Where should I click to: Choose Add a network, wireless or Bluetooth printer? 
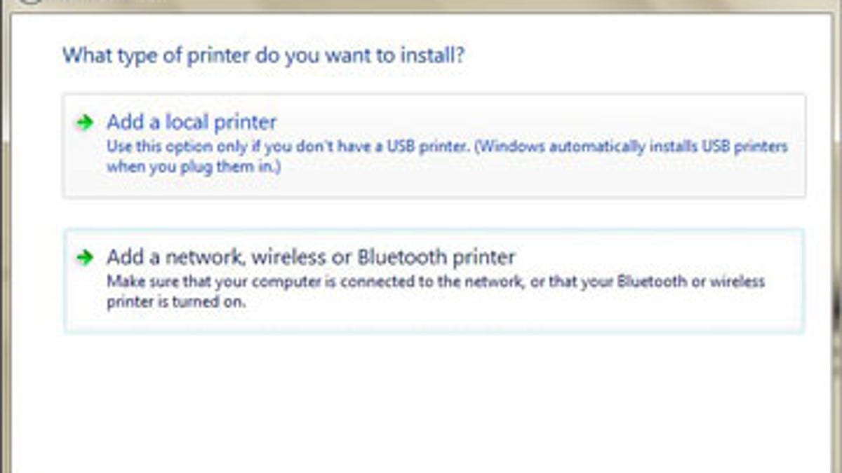coord(434,280)
